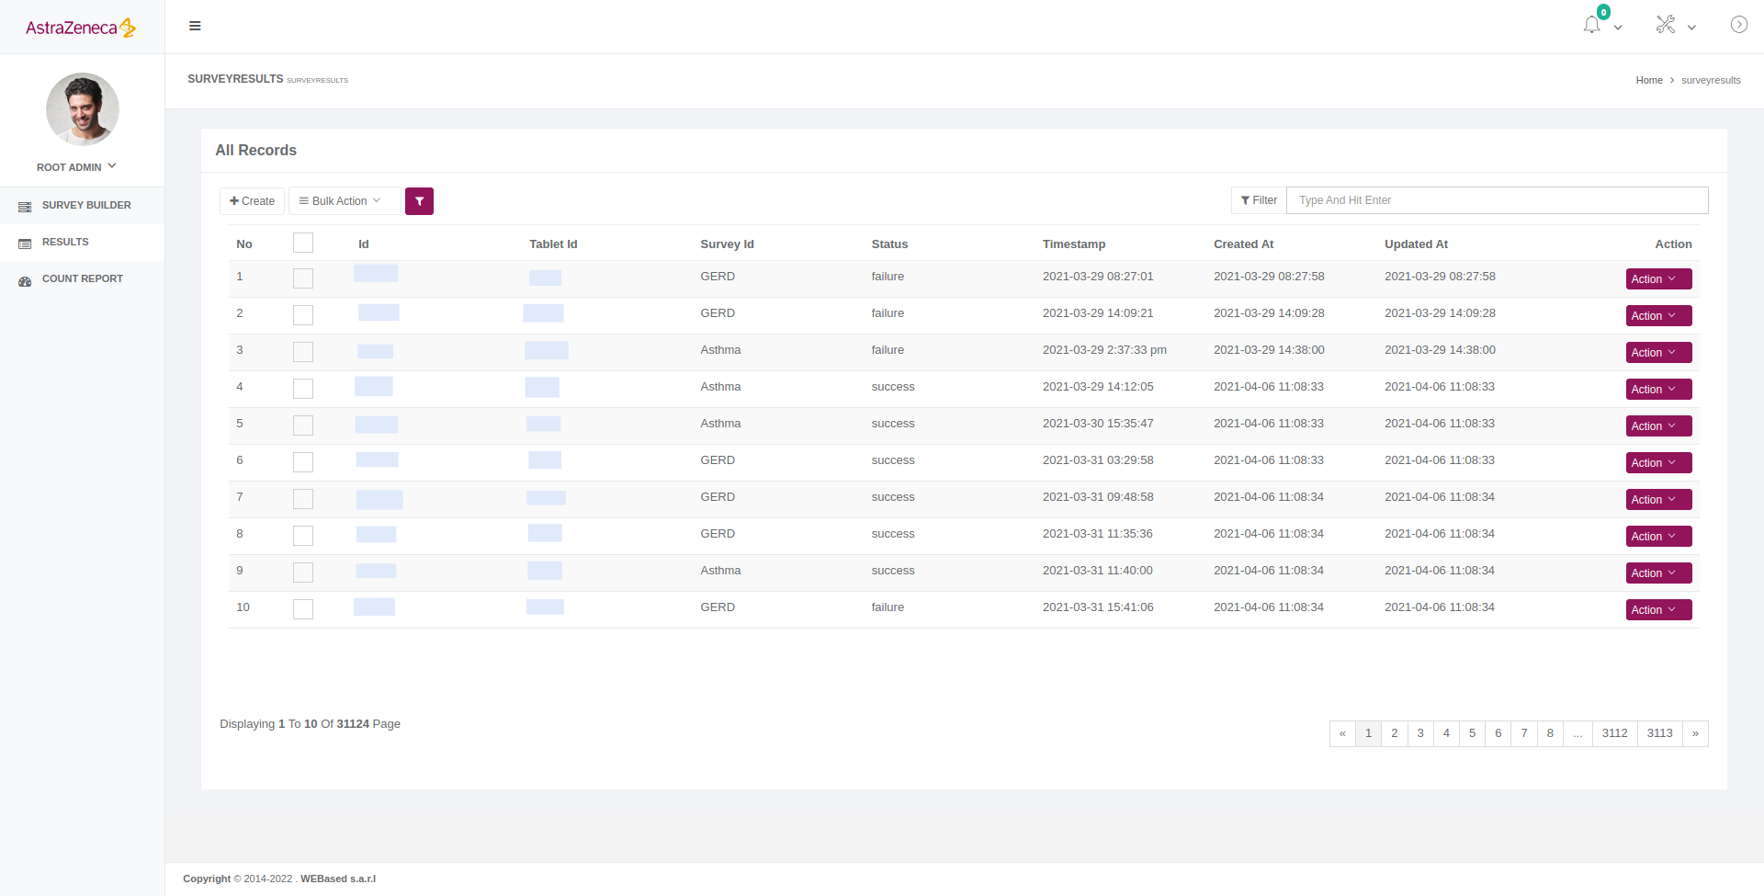Click the Results sidebar icon
Viewport: 1764px width, 896px height.
tap(25, 244)
